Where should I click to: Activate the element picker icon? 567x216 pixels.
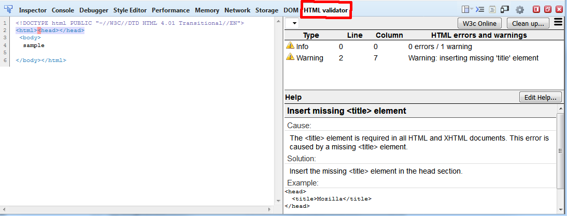[x=8, y=9]
